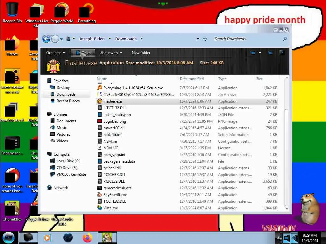
Task: Select NSM.LIC file icon
Action: (x=100, y=148)
